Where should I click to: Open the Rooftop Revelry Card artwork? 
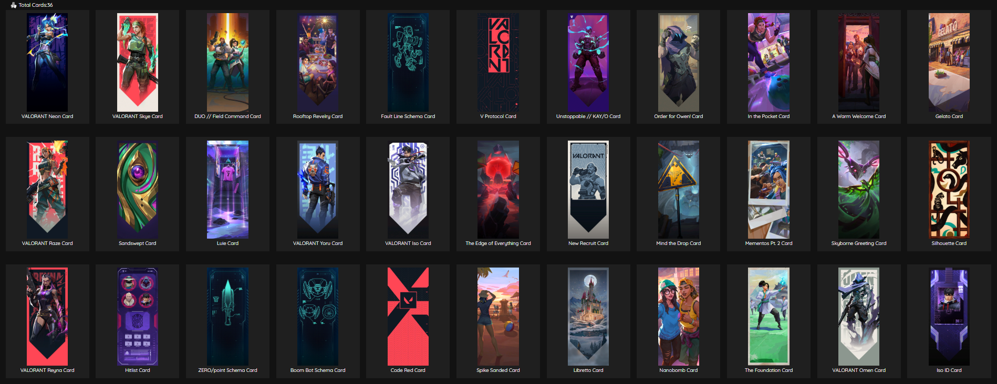pos(318,62)
